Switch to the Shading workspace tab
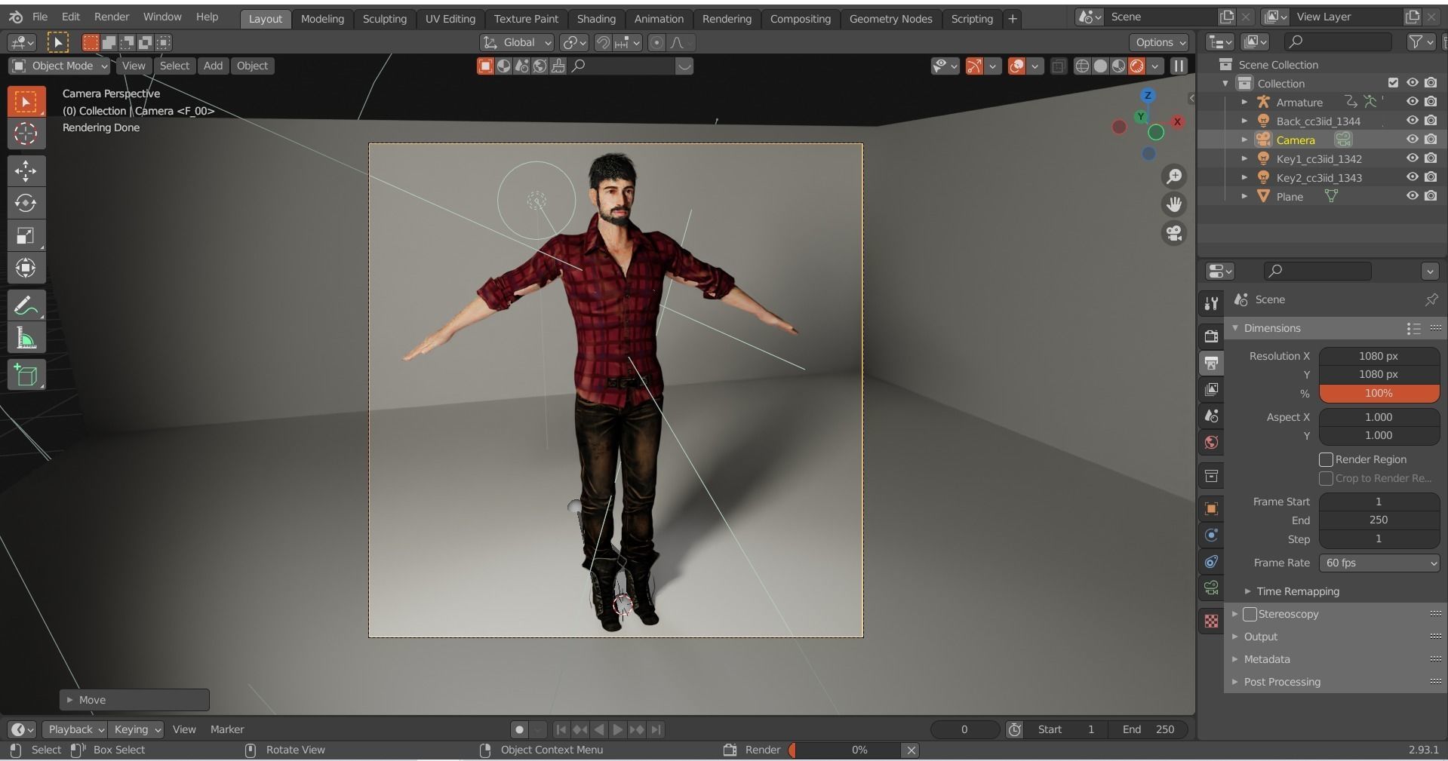The image size is (1448, 761). coord(596,19)
